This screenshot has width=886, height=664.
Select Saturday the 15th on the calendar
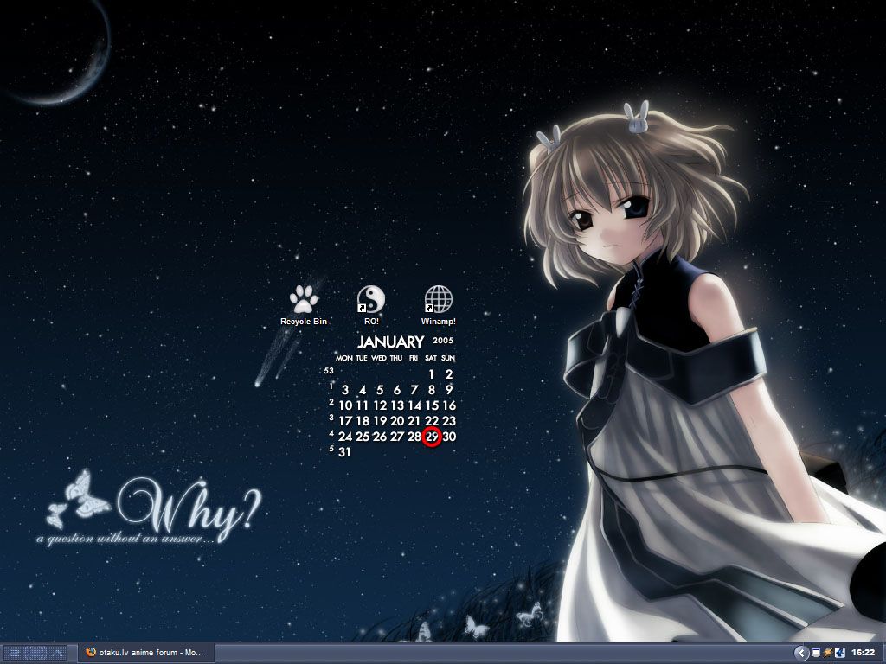coord(432,405)
